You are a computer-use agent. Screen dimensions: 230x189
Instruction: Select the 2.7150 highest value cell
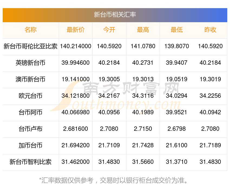[x=143, y=129]
